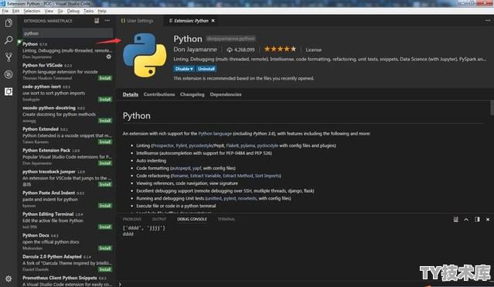494x287 pixels.
Task: Open the Debug menu
Action: (x=73, y=11)
